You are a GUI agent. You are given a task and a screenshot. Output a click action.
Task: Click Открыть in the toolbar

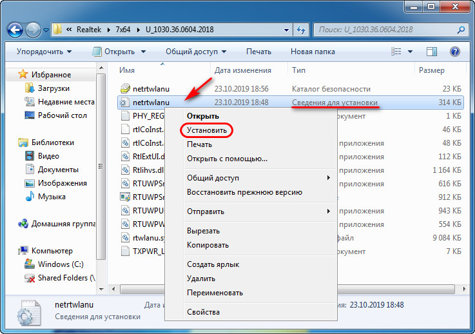coord(115,52)
